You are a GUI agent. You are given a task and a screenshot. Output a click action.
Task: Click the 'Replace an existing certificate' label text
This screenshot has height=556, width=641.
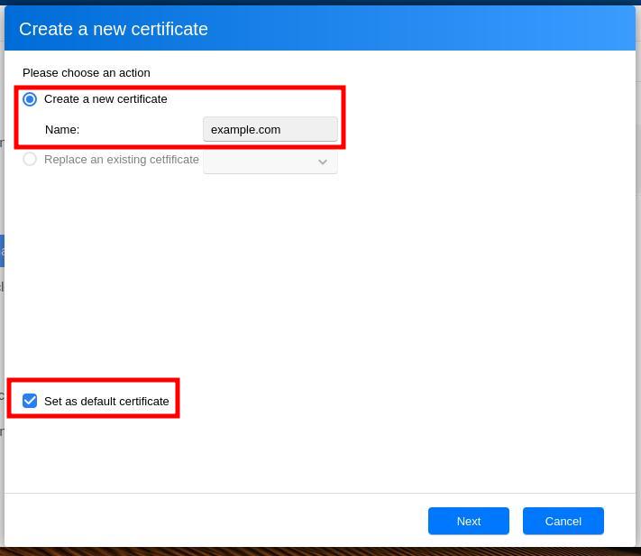pos(121,160)
